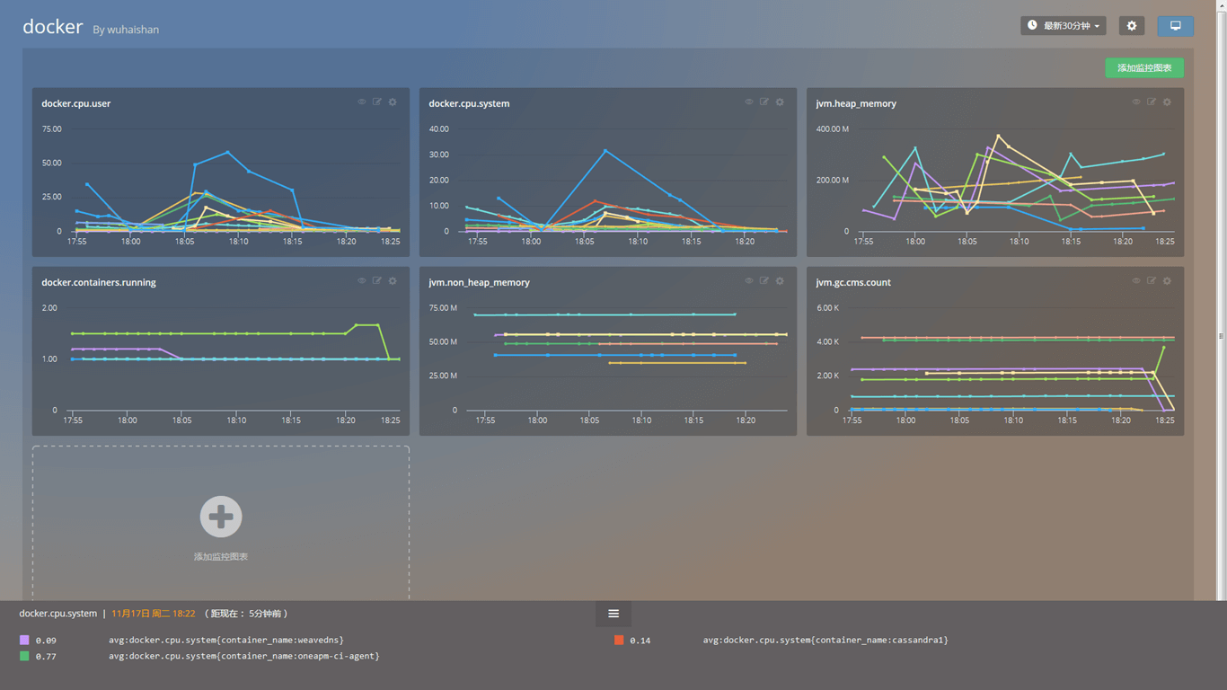The width and height of the screenshot is (1227, 690).
Task: Click the docker.cpu.system chart title
Action: click(x=469, y=103)
